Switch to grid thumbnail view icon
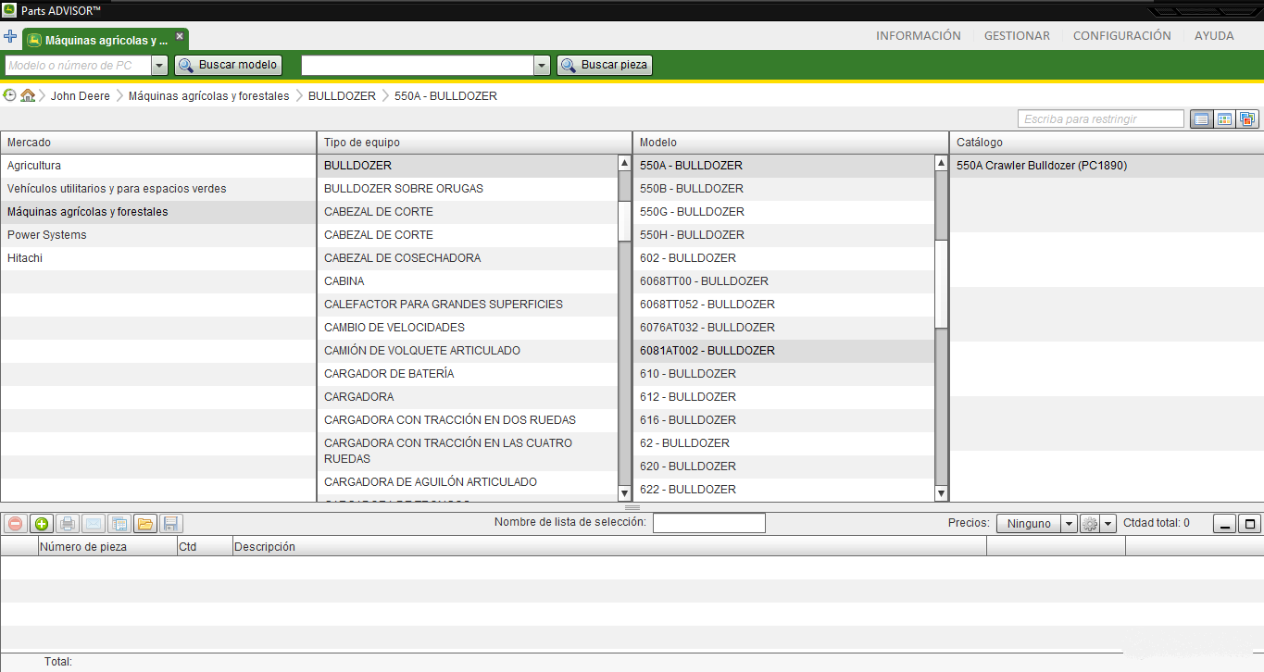This screenshot has height=672, width=1264. click(1224, 118)
